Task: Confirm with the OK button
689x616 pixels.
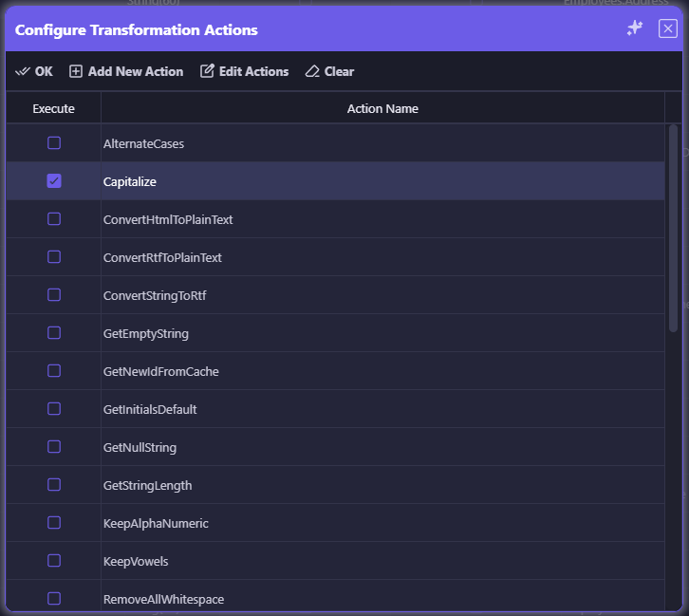Action: point(34,71)
